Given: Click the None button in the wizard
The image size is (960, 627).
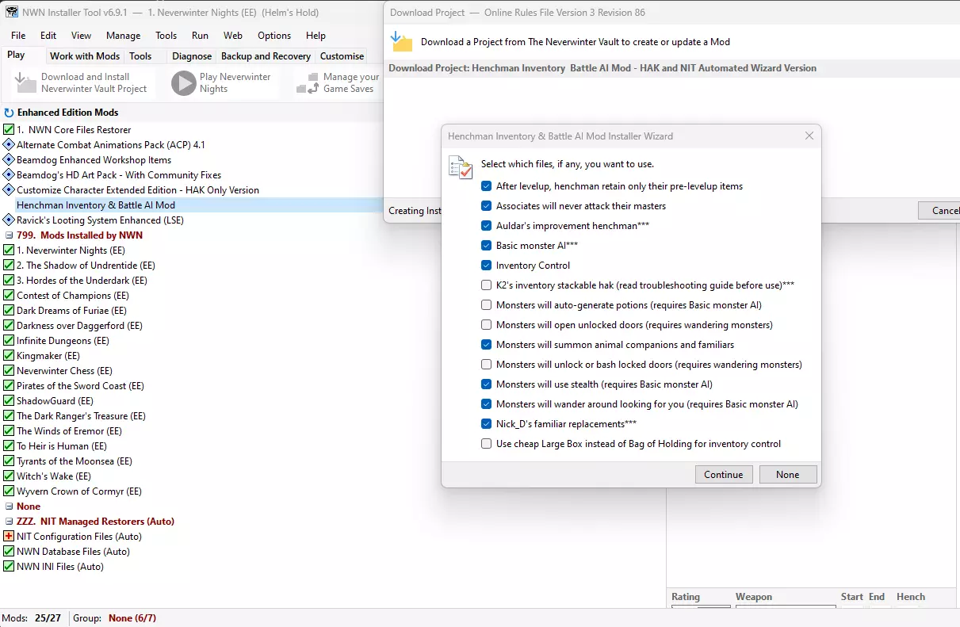Looking at the screenshot, I should click(x=788, y=475).
